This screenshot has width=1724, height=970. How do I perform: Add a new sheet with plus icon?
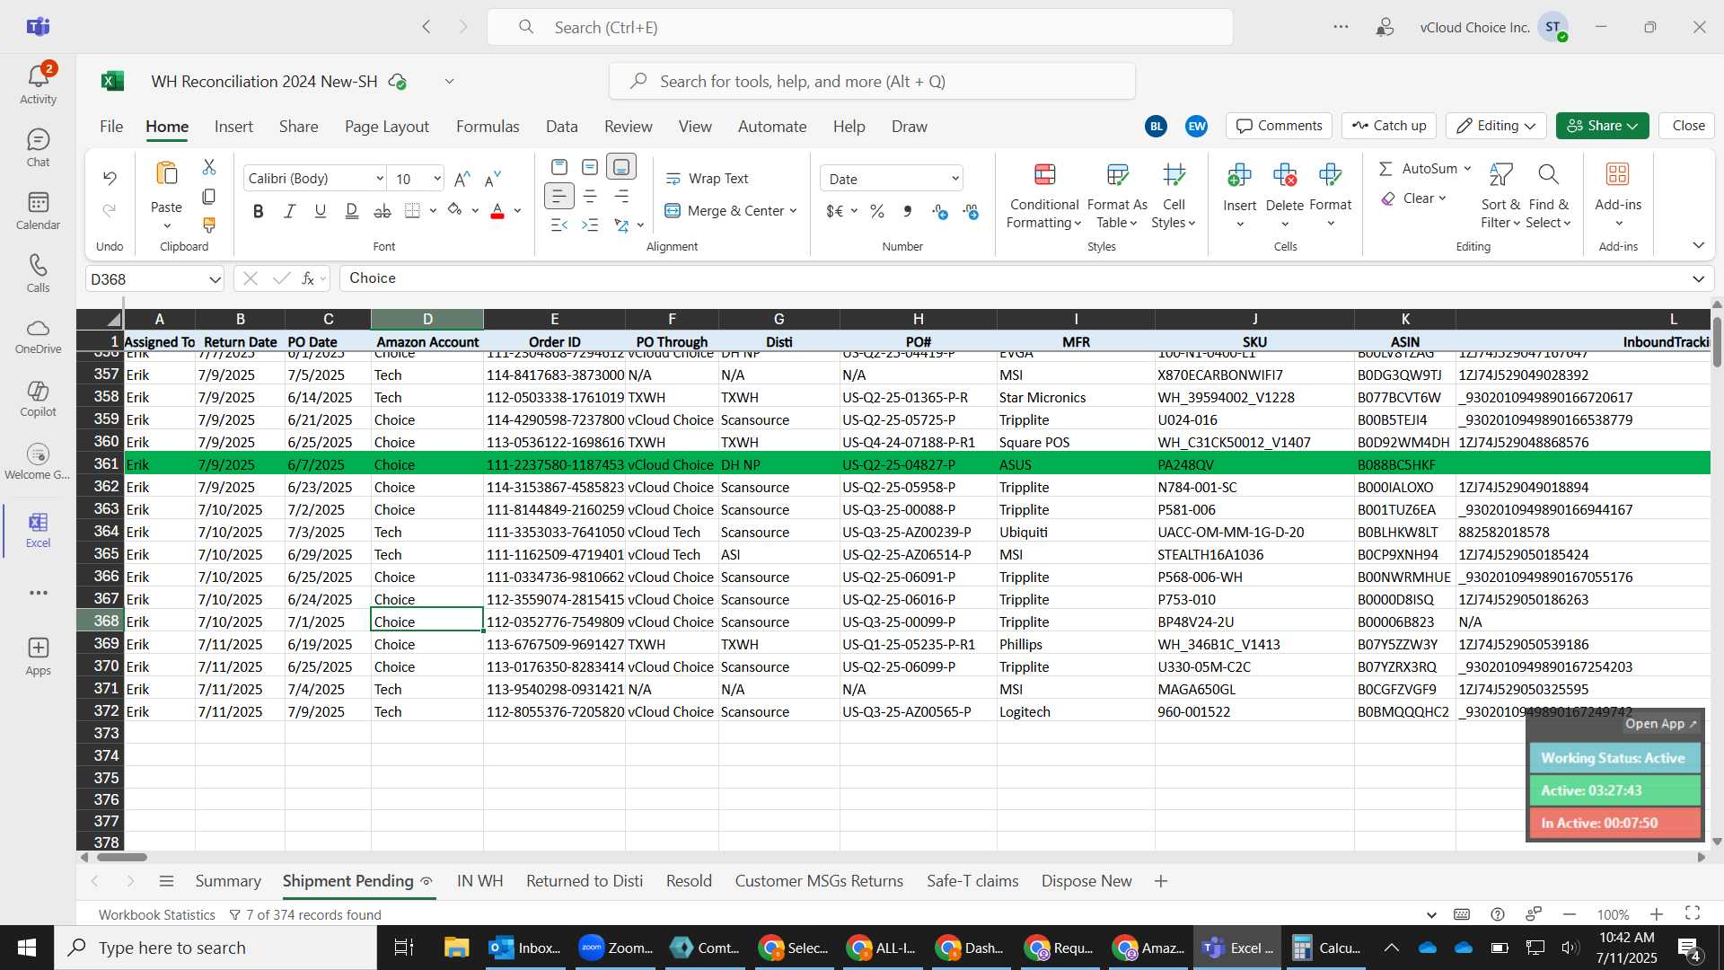[x=1161, y=881]
